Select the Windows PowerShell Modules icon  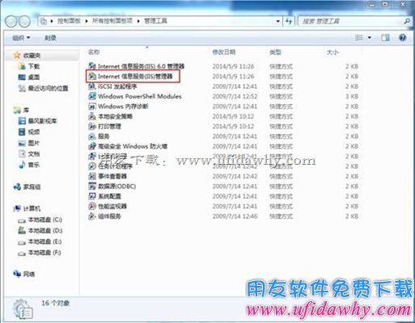pyautogui.click(x=92, y=96)
